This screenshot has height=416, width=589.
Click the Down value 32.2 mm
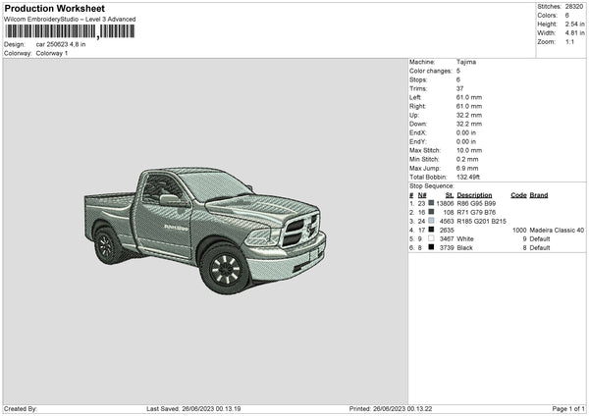pyautogui.click(x=469, y=124)
